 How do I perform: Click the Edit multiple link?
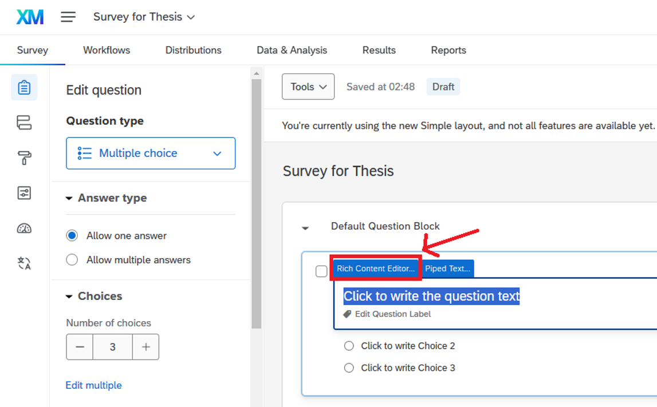click(x=94, y=385)
